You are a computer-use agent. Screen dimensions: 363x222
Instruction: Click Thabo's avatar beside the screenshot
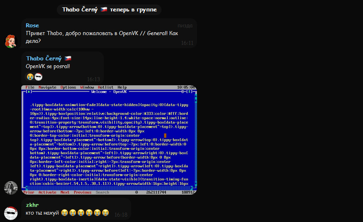[11, 188]
